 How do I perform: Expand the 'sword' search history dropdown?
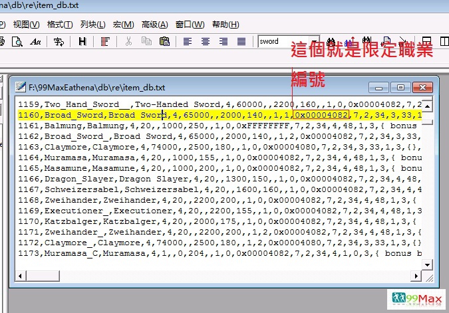(x=315, y=41)
